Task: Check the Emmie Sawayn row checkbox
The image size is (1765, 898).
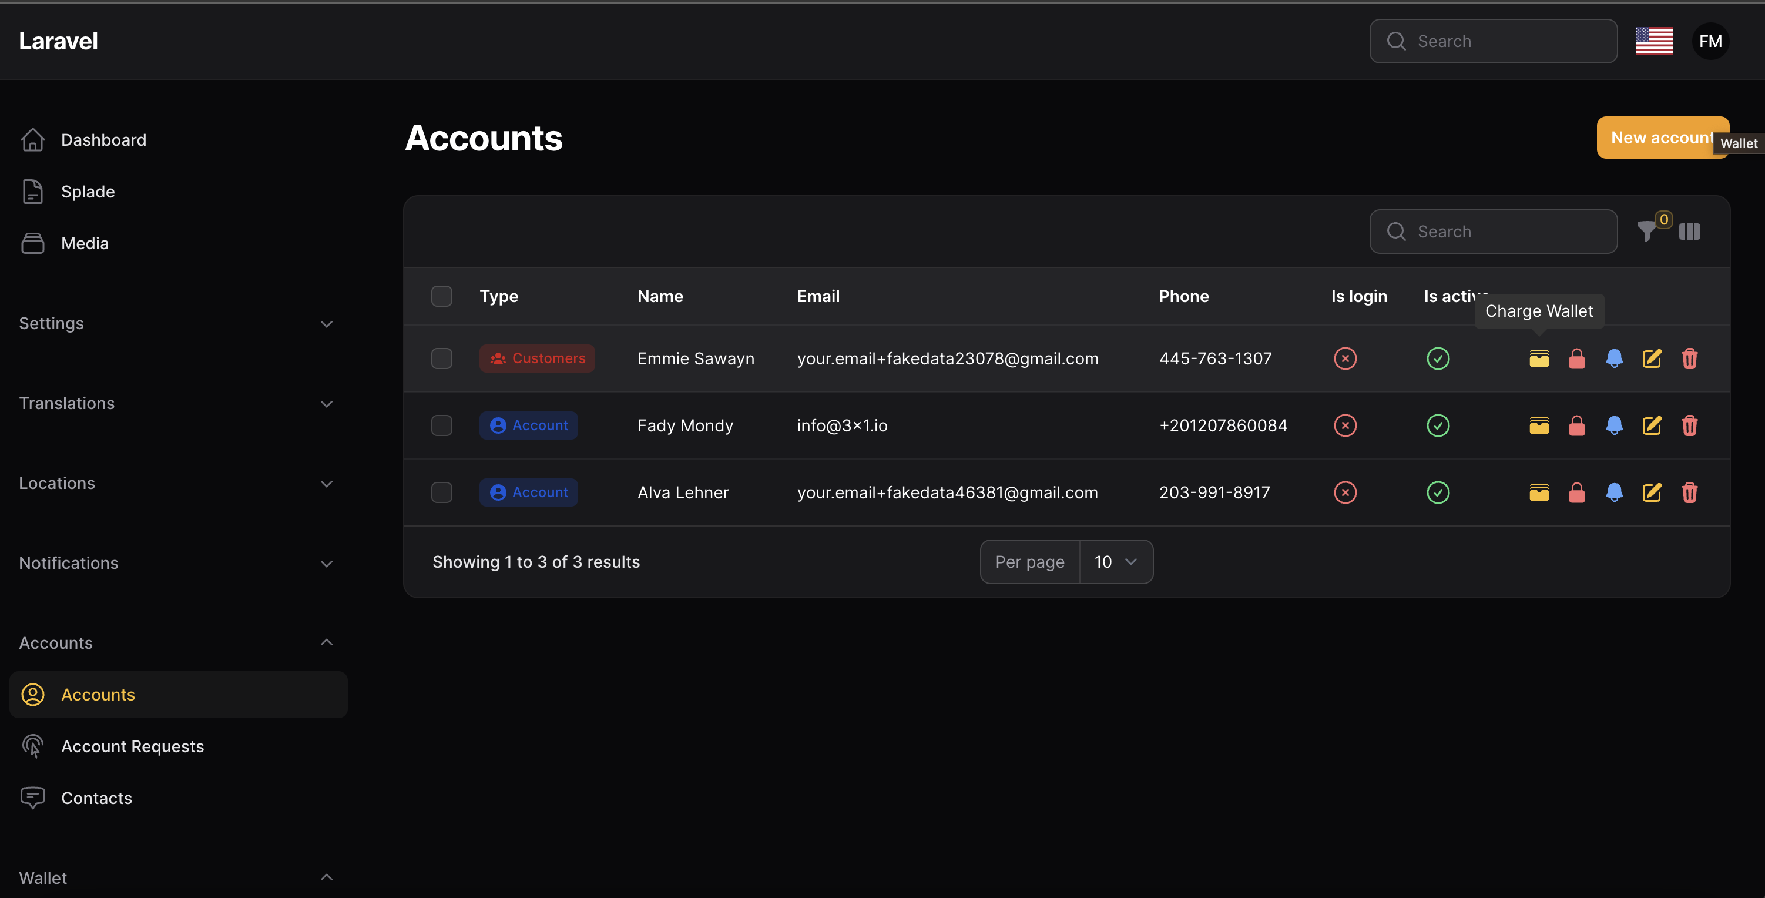Action: pyautogui.click(x=441, y=358)
